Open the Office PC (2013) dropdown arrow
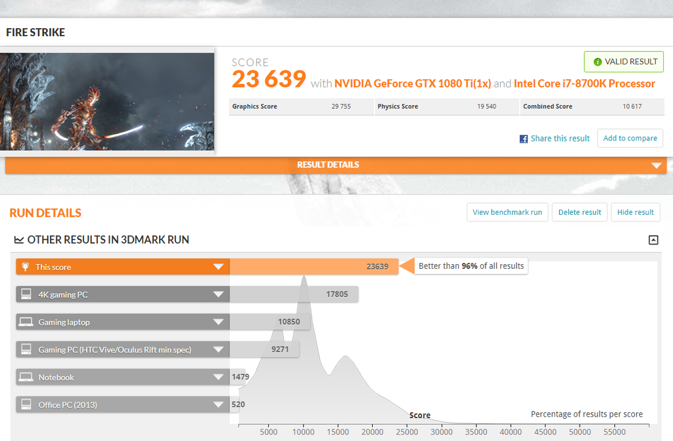The image size is (673, 441). (218, 404)
